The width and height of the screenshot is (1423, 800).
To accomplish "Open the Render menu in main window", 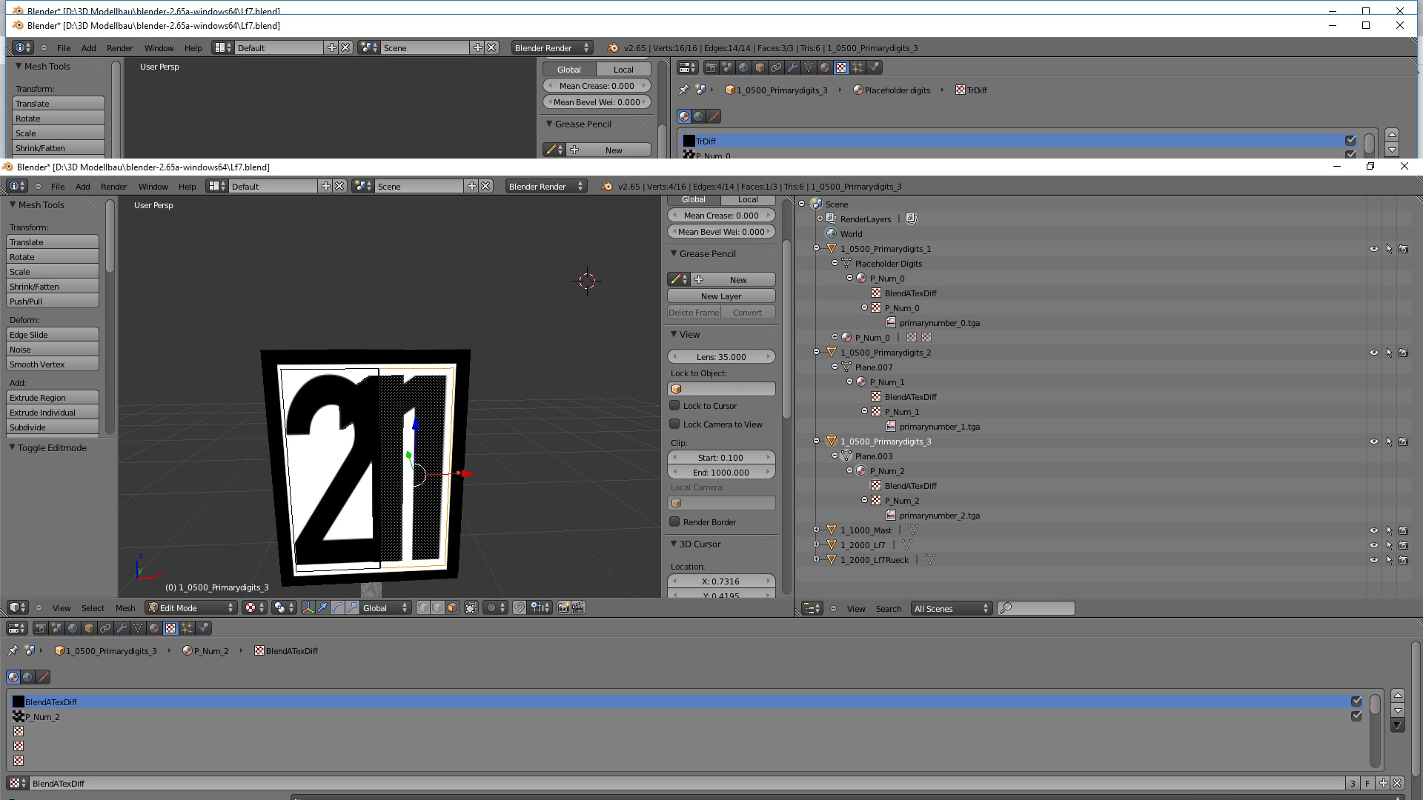I will coord(113,187).
